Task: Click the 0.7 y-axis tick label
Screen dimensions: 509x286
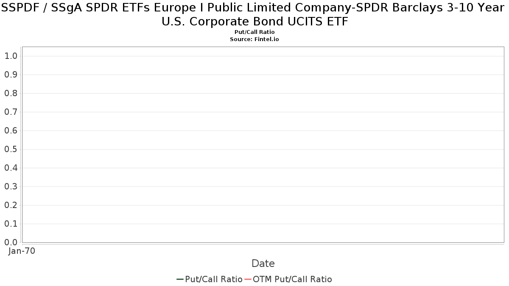Action: coord(11,112)
